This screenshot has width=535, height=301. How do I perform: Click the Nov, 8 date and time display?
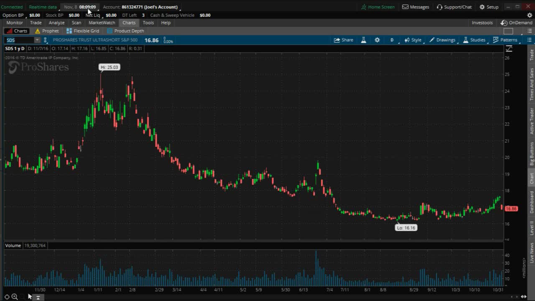tap(80, 7)
